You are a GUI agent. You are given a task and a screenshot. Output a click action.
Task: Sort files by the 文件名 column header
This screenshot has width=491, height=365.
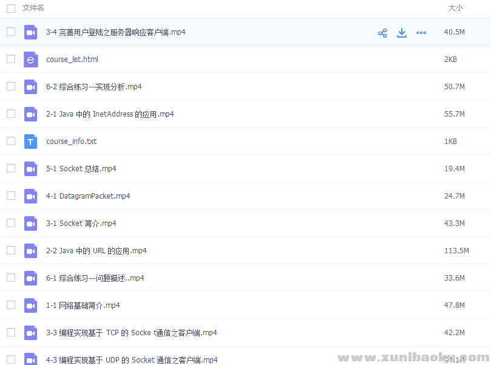(x=33, y=9)
